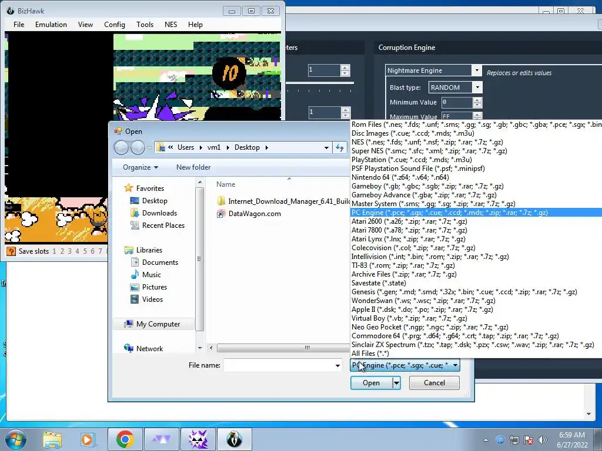Click the File name input field
Image resolution: width=602 pixels, height=451 pixels.
click(278, 365)
